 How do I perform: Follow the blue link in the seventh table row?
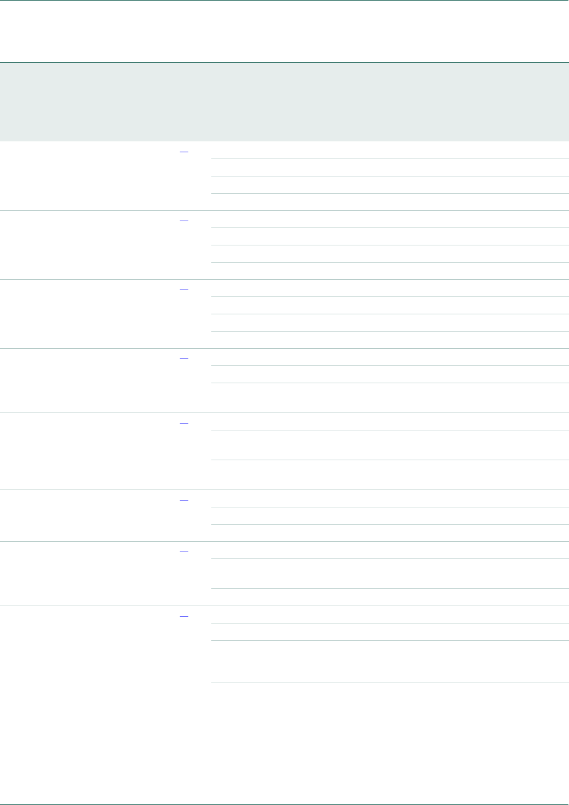[x=184, y=552]
